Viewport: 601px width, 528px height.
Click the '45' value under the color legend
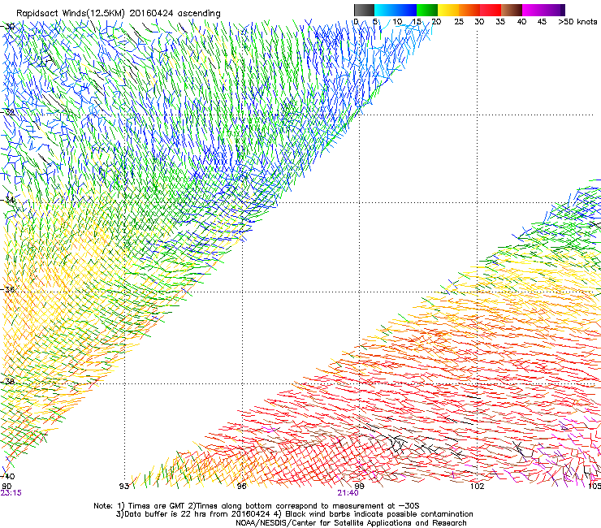(x=542, y=22)
